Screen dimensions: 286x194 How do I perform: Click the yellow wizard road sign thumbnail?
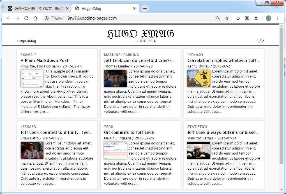[199, 78]
